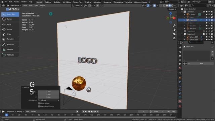Viewport: 215px width, 121px height.
Task: Open the Render menu
Action: click(16, 2)
